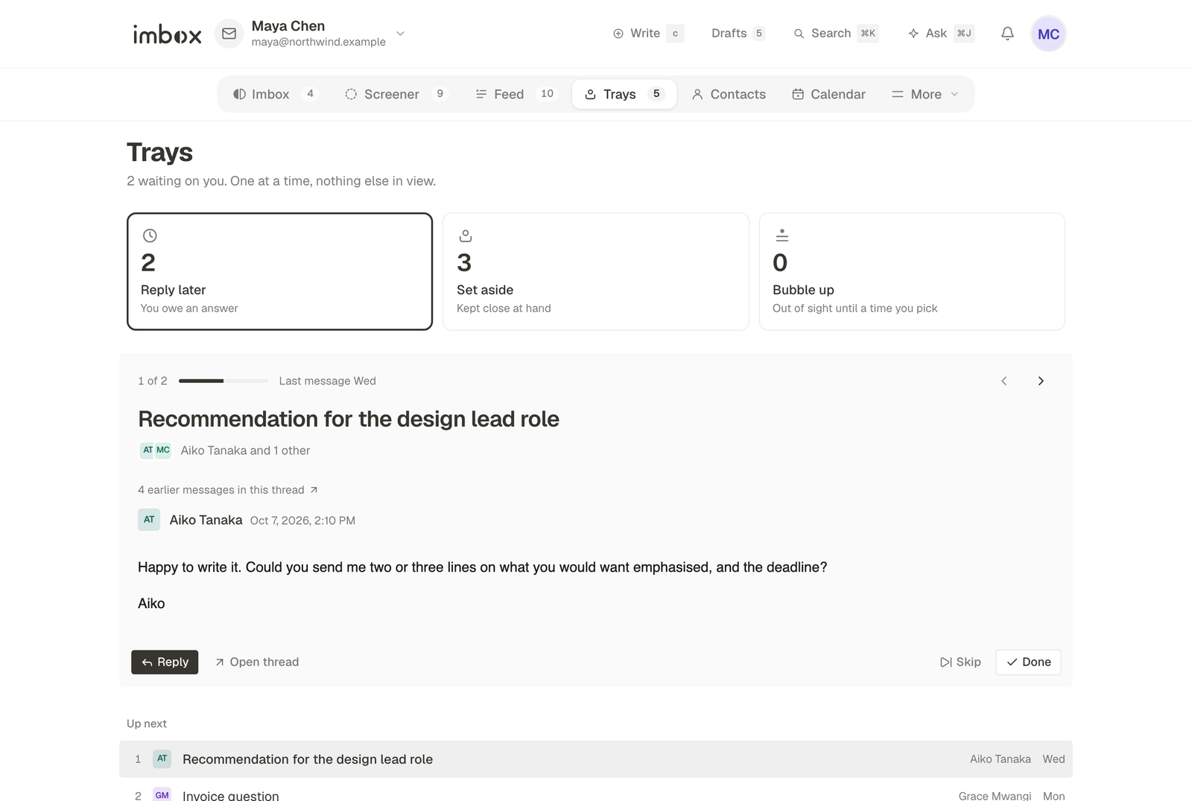
Task: Click the GM avatar on Invoice question row
Action: pyautogui.click(x=162, y=794)
